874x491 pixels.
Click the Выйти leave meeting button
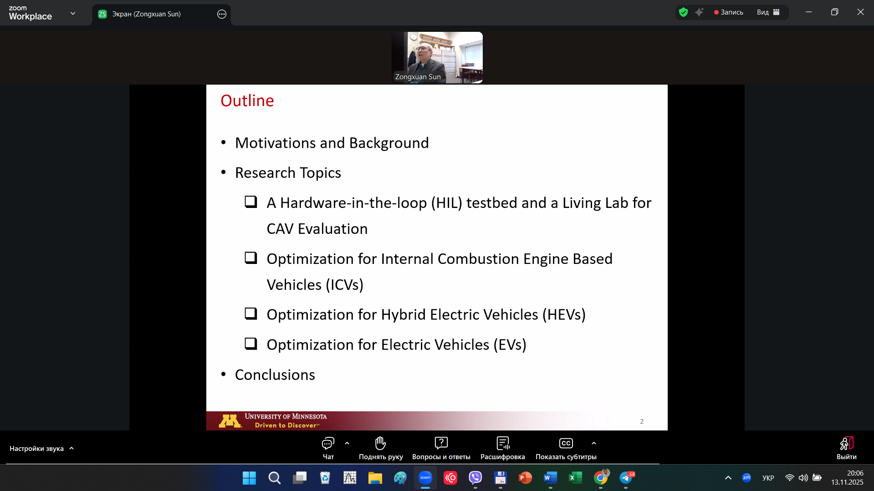846,448
